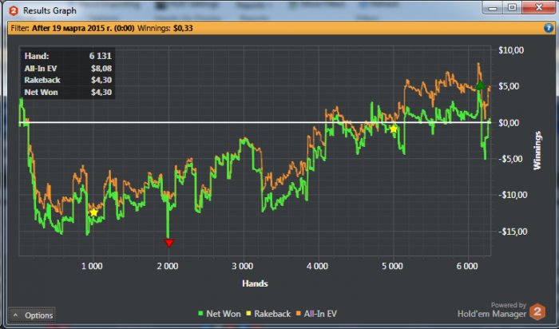Close the Results Graph window
The height and width of the screenshot is (329, 559).
(x=538, y=8)
